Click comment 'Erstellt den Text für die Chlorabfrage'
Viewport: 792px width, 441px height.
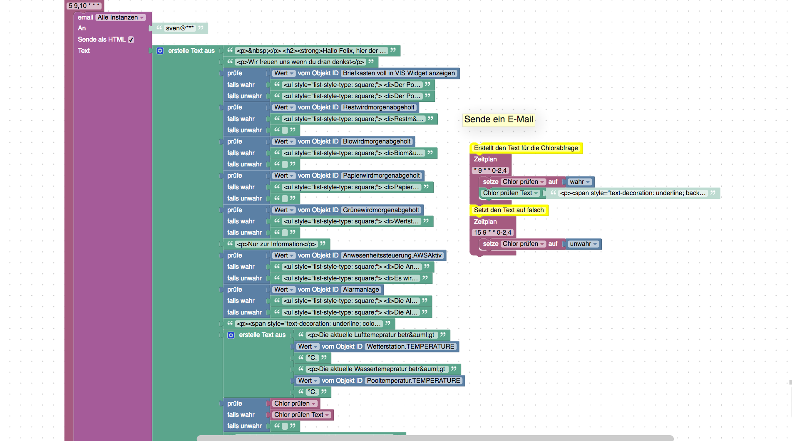[x=526, y=148]
